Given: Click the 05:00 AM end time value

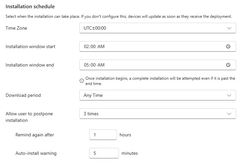Looking at the screenshot, I should point(94,65).
